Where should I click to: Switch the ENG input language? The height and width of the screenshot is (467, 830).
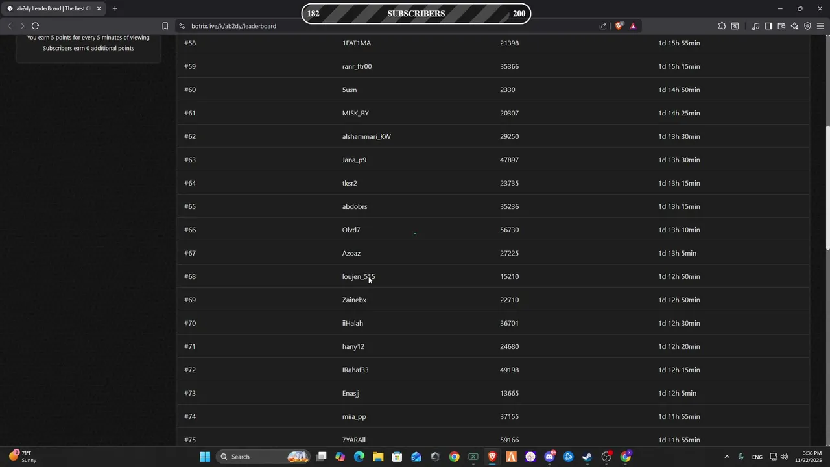757,457
